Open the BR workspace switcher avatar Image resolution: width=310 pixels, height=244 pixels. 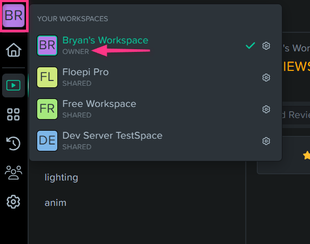click(13, 15)
